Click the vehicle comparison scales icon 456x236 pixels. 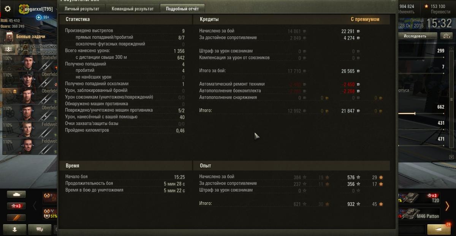tap(446, 36)
